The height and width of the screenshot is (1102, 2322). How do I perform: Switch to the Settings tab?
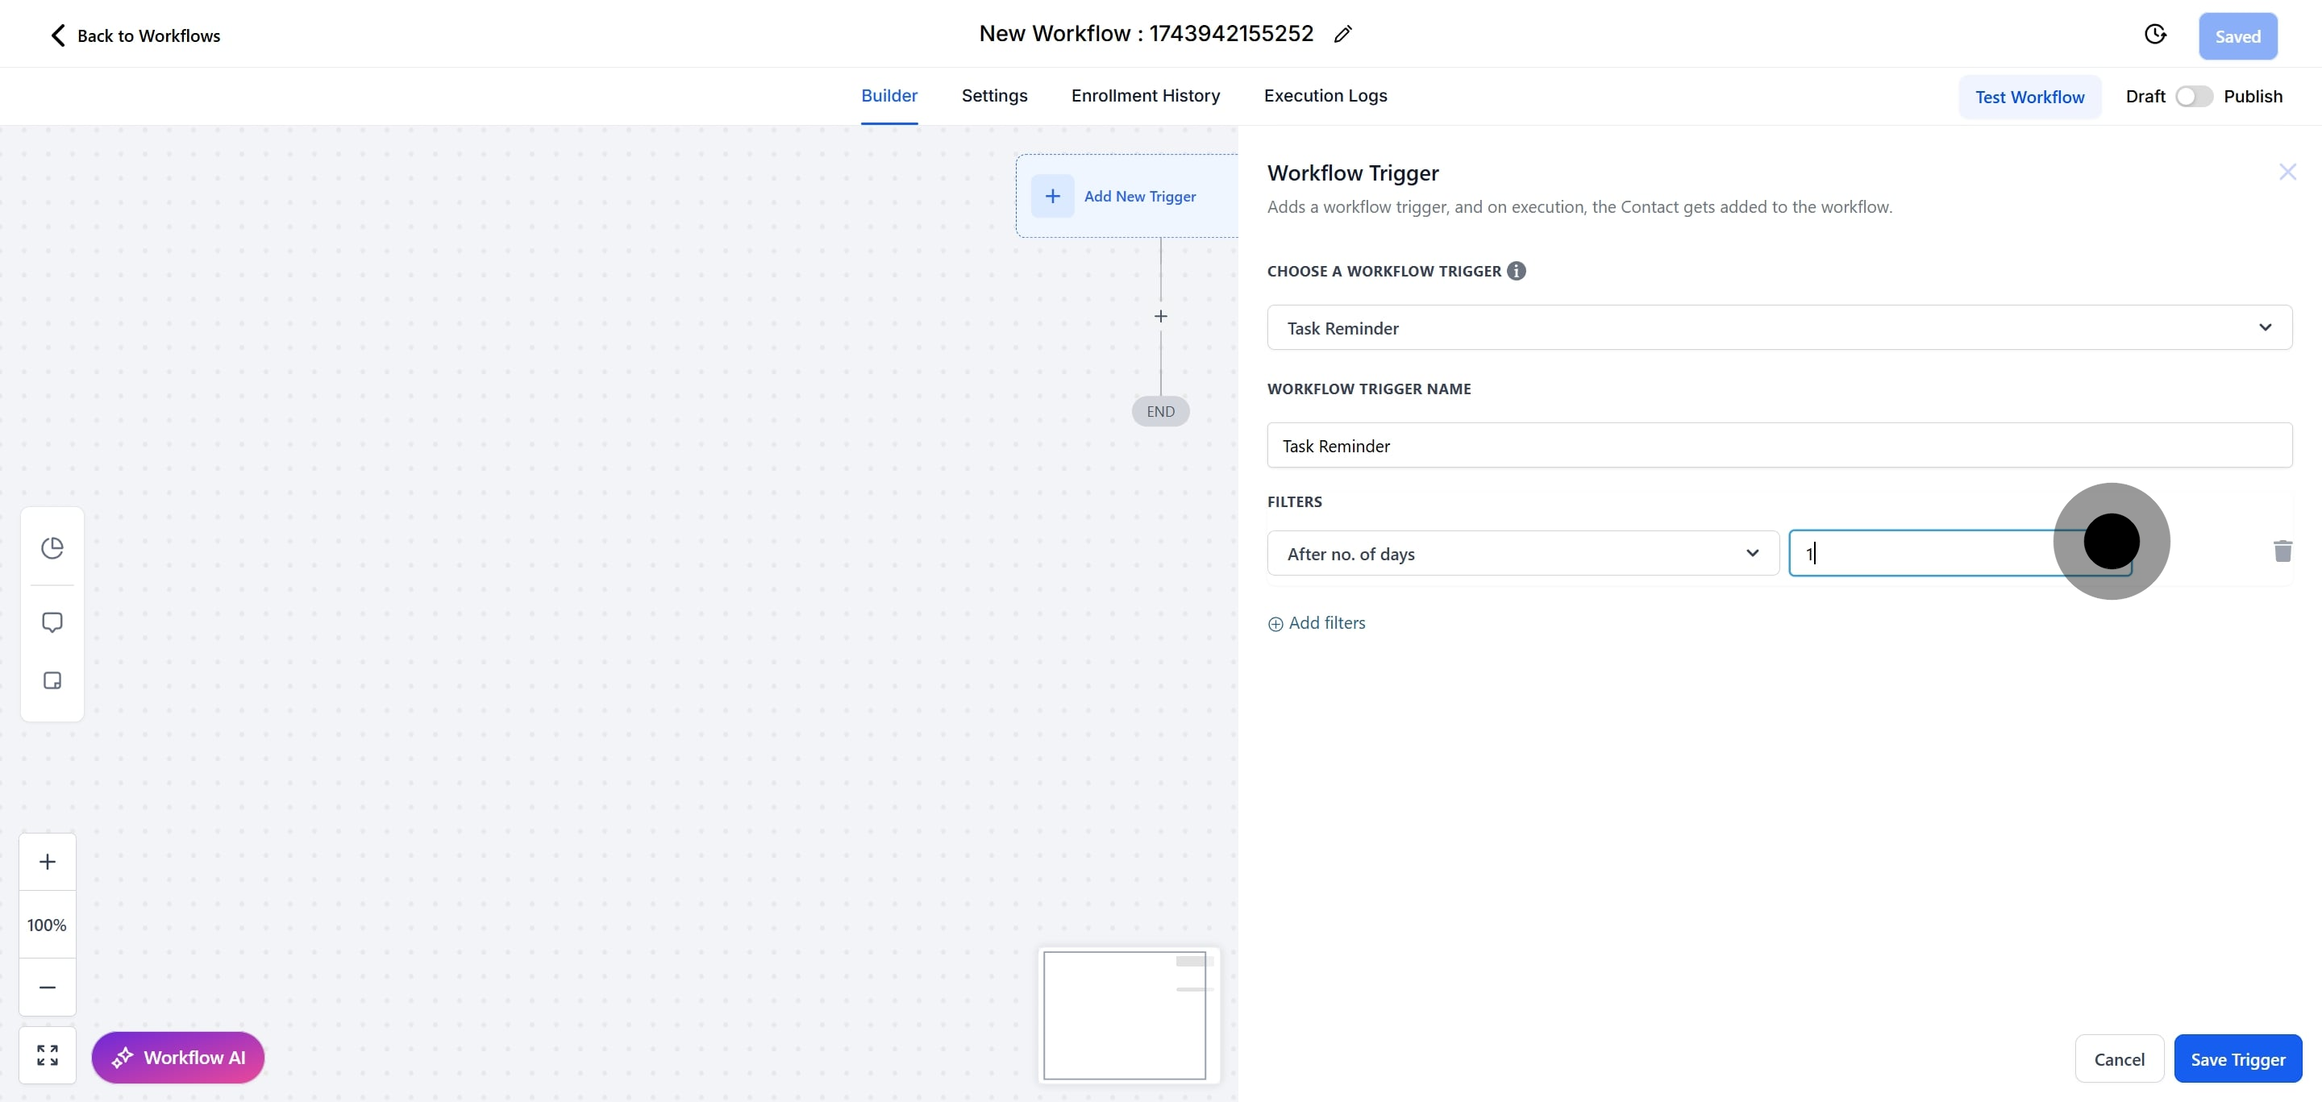(x=993, y=95)
